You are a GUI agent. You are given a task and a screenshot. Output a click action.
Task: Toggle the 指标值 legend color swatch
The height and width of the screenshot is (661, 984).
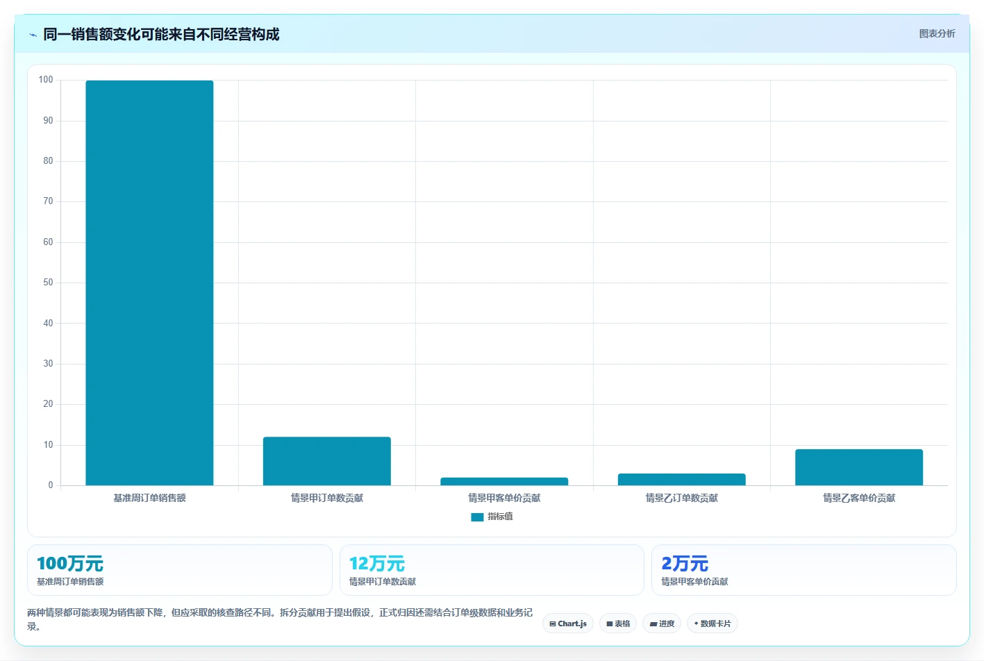coord(477,517)
